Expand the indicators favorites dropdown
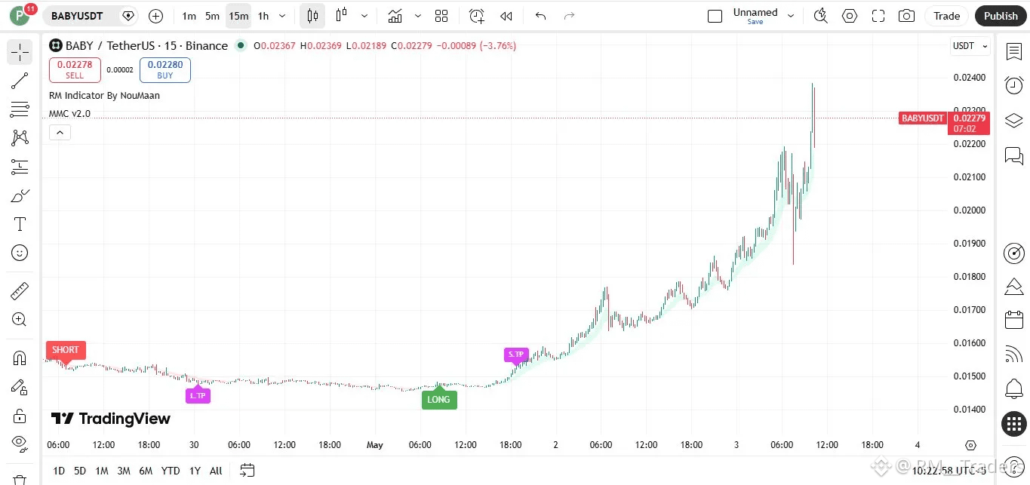 click(417, 16)
